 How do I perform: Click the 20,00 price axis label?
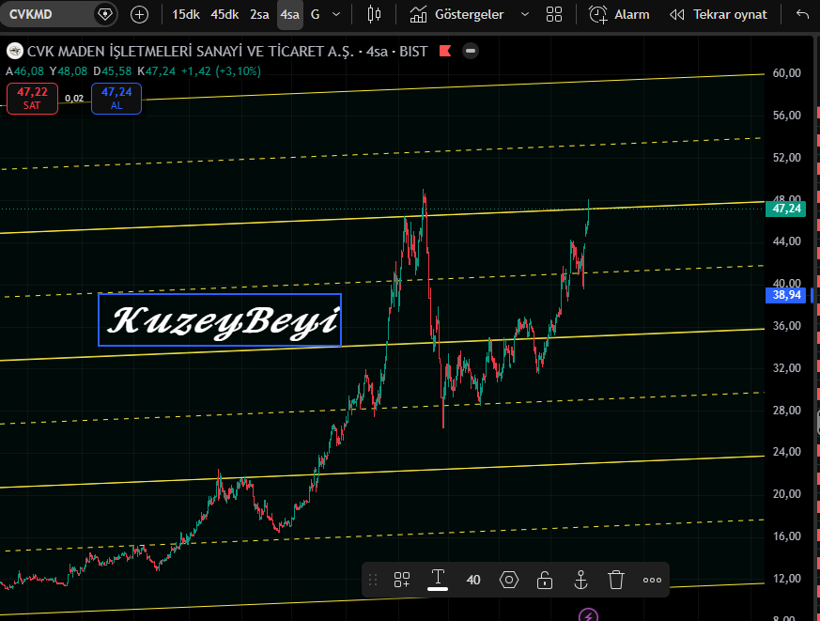[786, 494]
